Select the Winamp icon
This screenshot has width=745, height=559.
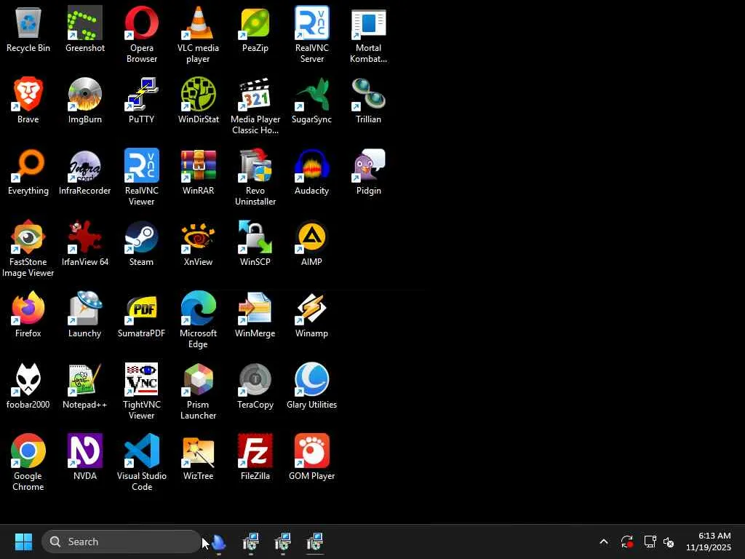311,314
